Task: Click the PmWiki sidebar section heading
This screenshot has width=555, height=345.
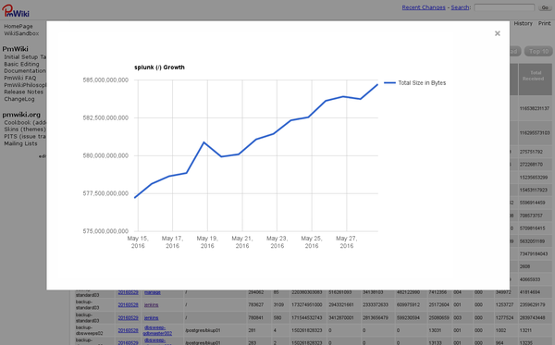Action: pyautogui.click(x=15, y=49)
